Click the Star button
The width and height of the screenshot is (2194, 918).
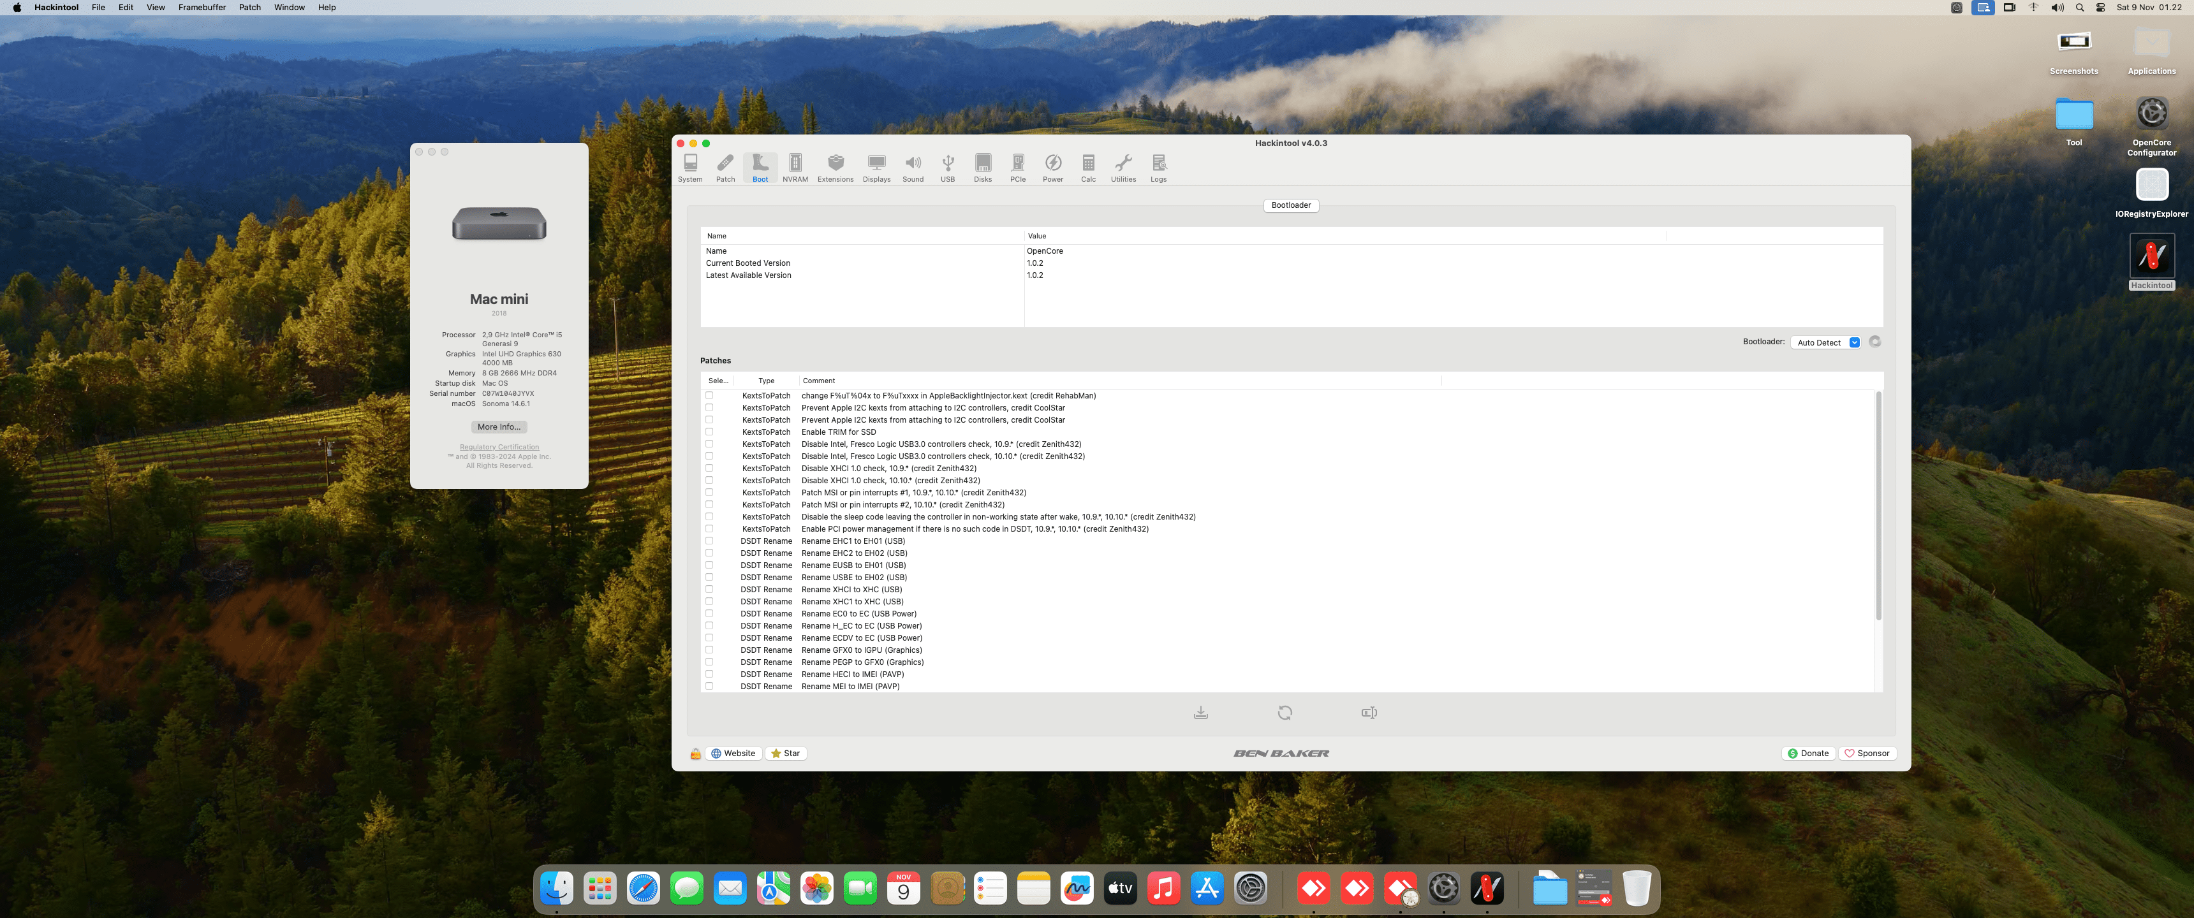pos(785,754)
